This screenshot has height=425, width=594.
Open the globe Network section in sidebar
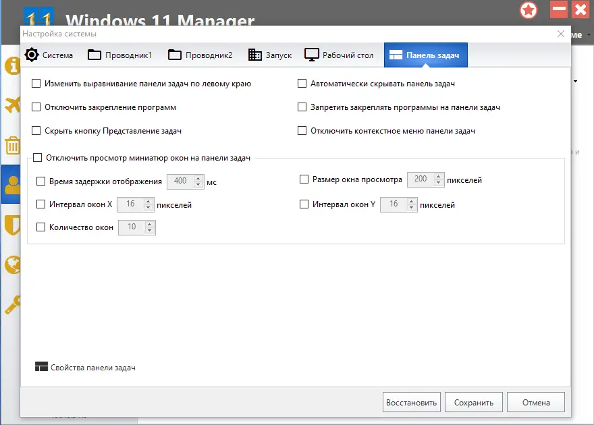(13, 264)
